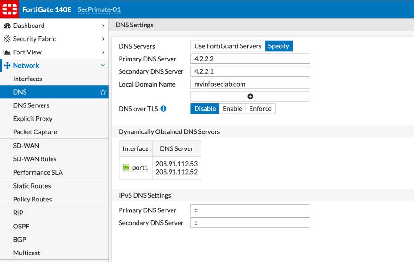Open the Packet Capture page
414x262 pixels.
coord(54,132)
